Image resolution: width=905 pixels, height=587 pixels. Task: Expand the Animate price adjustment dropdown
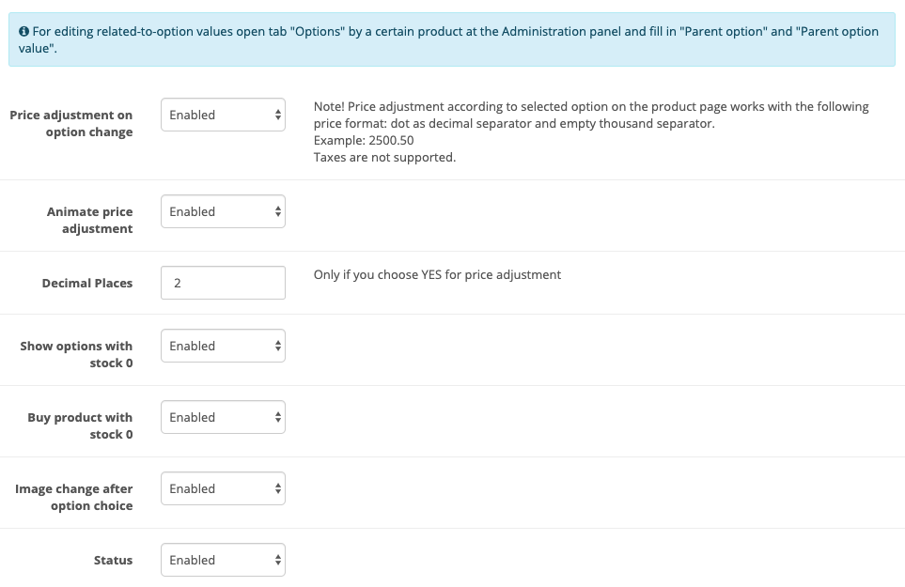coord(223,211)
